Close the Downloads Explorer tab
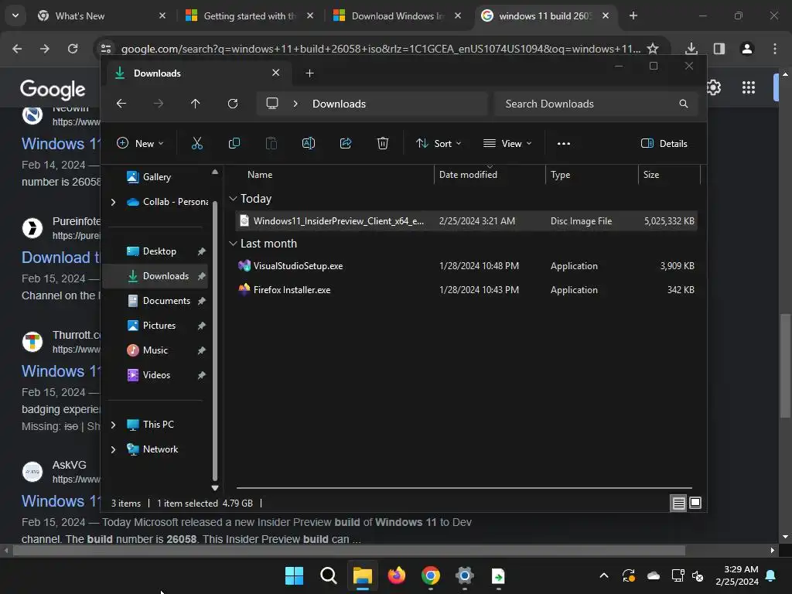This screenshot has height=594, width=792. [x=276, y=73]
